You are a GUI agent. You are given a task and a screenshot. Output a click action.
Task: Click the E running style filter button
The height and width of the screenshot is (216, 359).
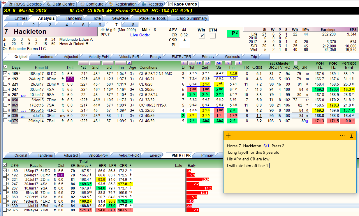[191, 63]
